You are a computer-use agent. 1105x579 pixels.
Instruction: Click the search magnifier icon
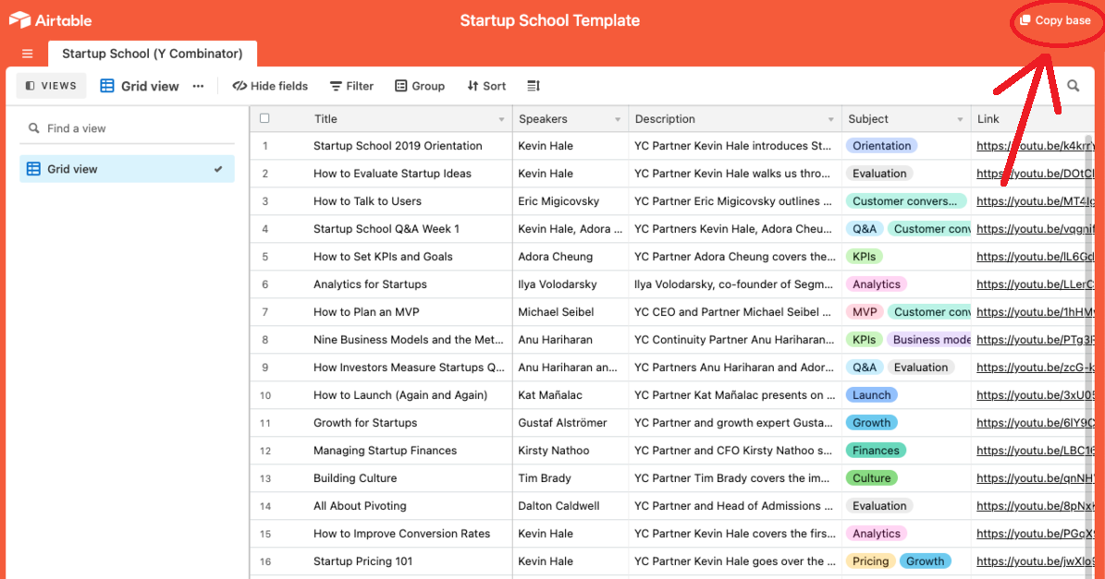[x=1074, y=86]
